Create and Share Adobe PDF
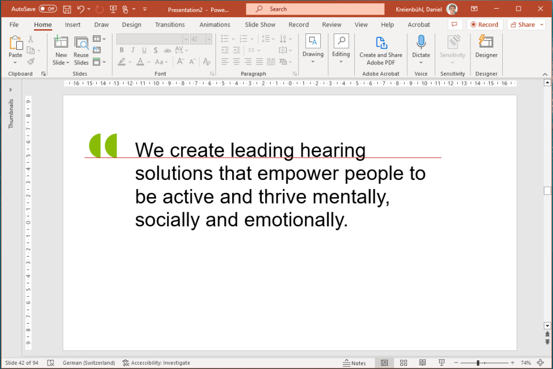Image resolution: width=553 pixels, height=369 pixels. [x=381, y=50]
